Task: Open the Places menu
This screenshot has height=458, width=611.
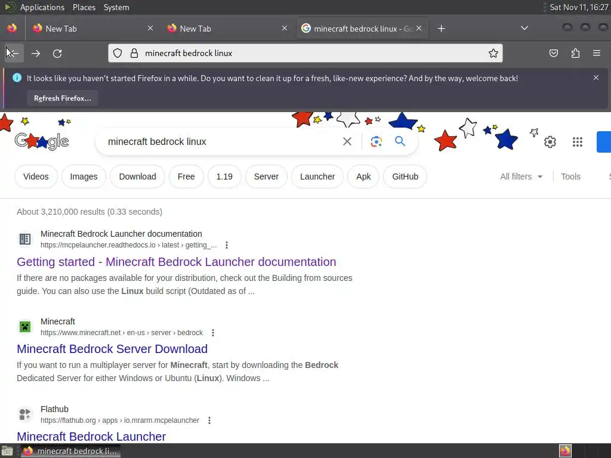Action: coord(84,7)
